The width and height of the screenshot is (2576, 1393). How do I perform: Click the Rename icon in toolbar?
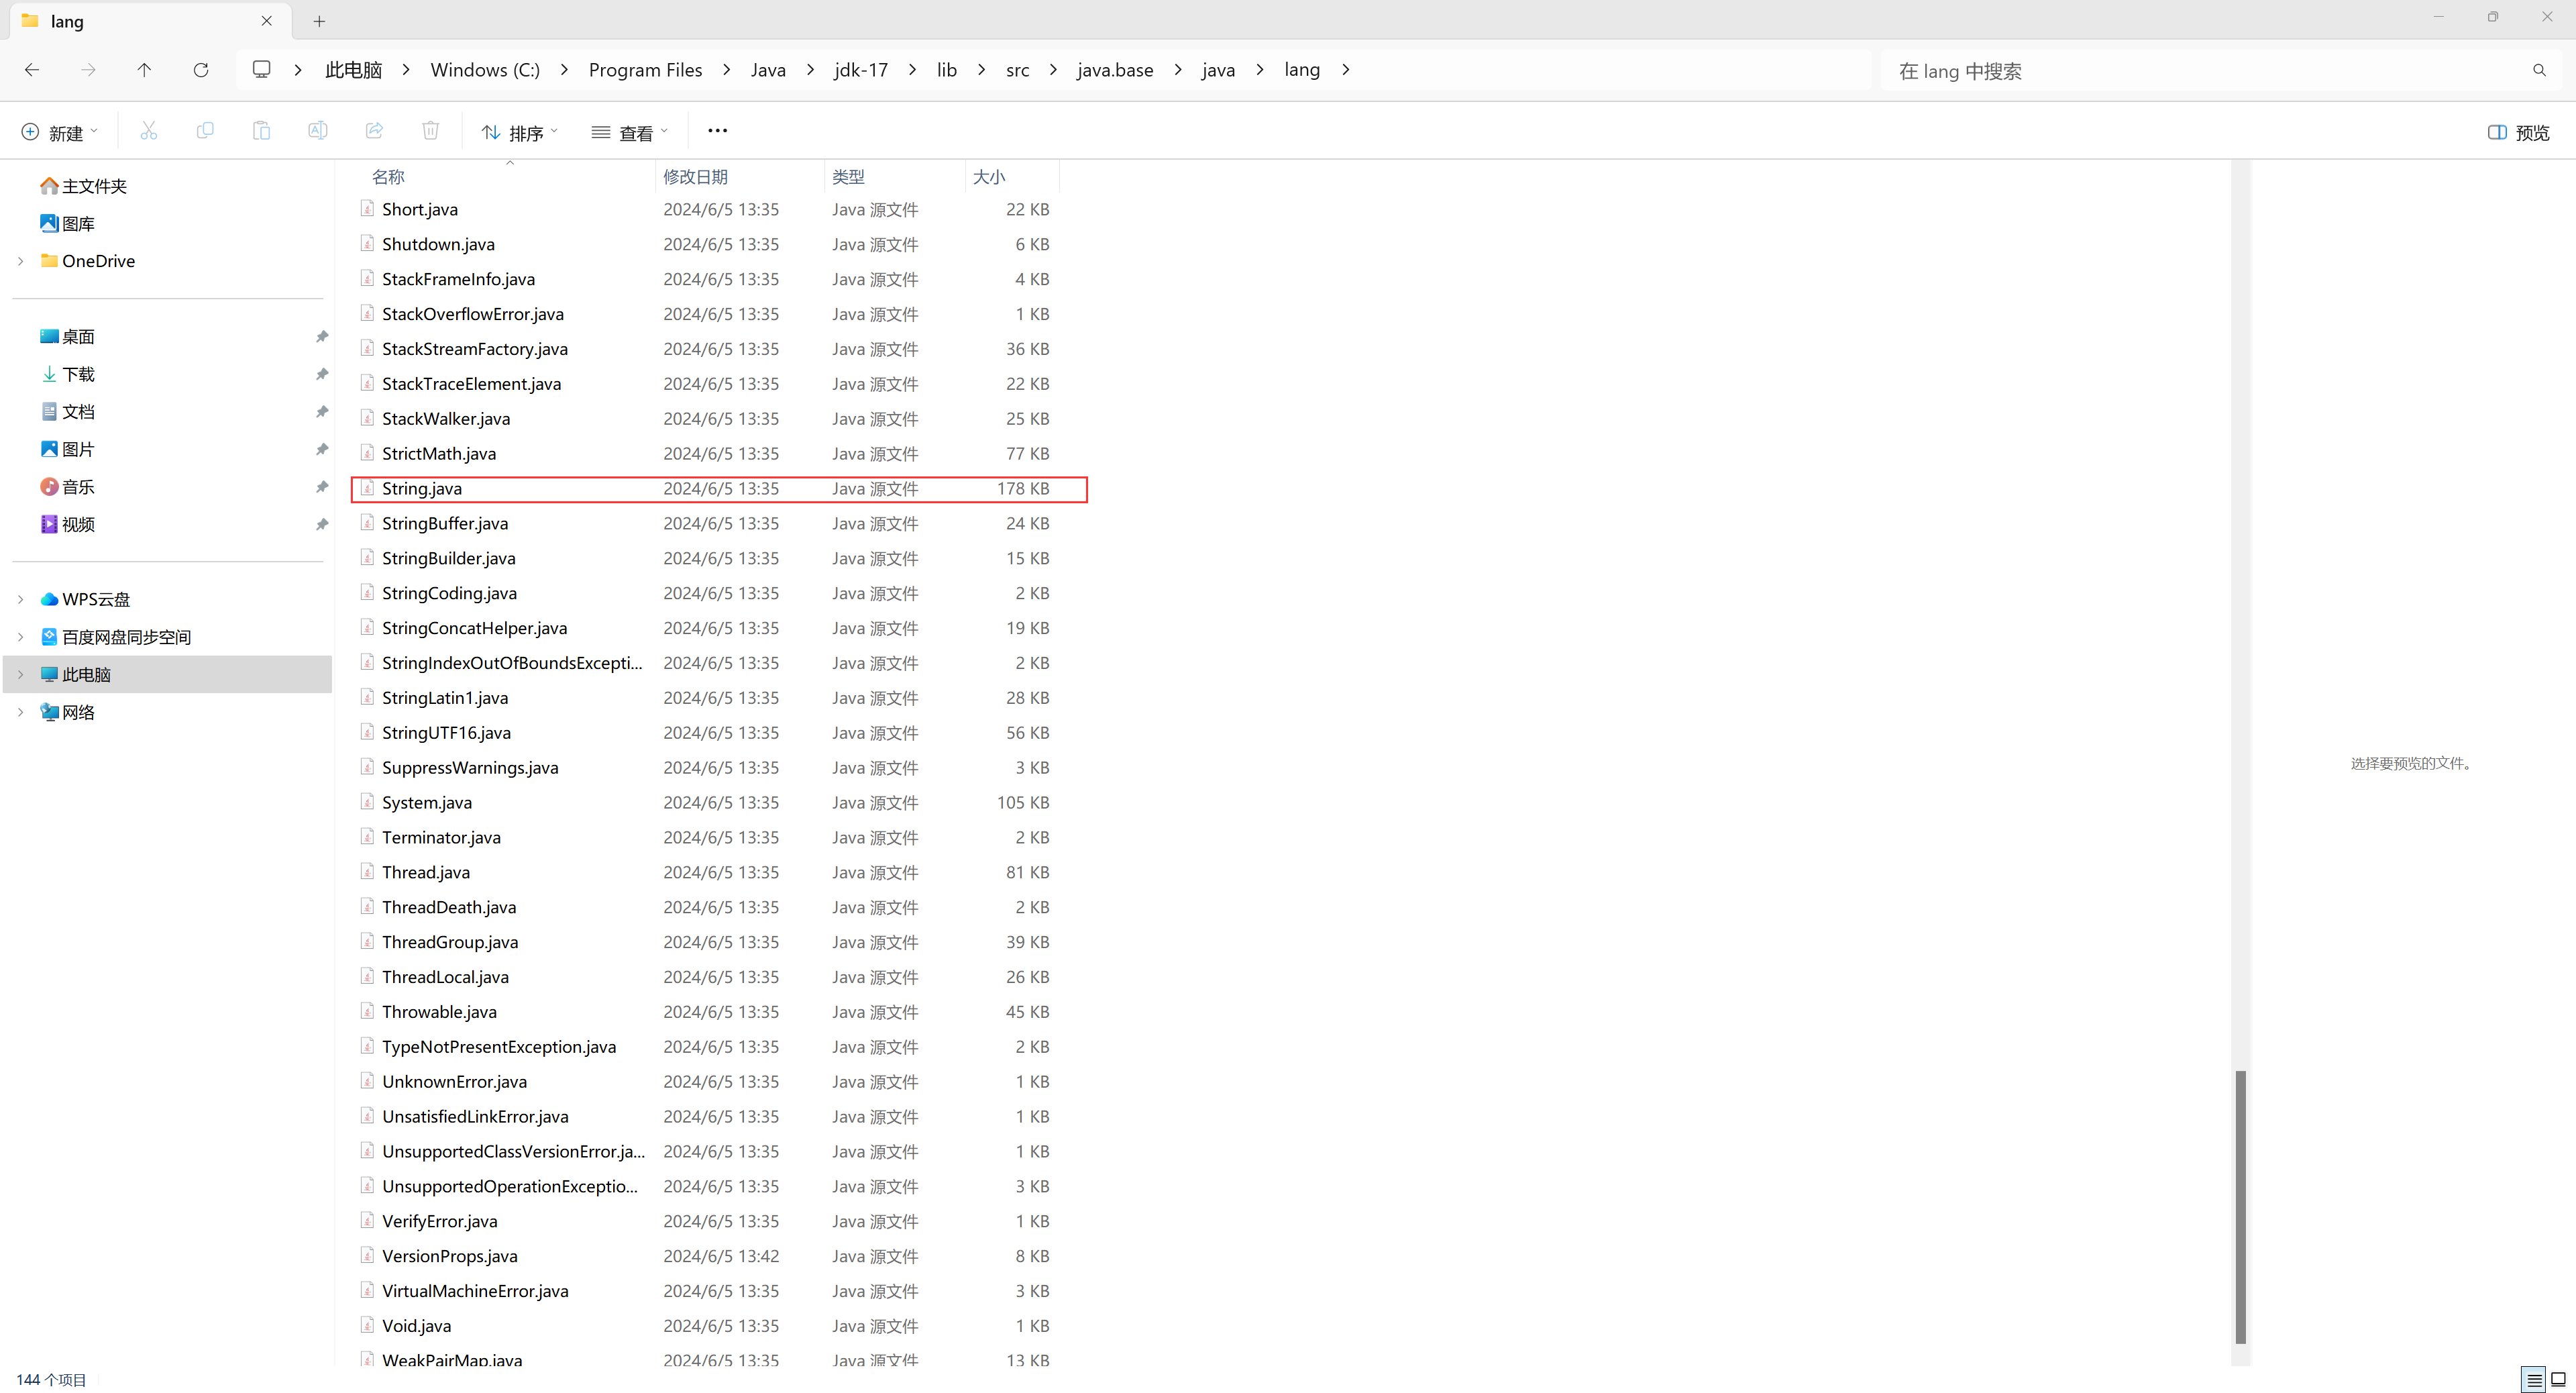[318, 131]
